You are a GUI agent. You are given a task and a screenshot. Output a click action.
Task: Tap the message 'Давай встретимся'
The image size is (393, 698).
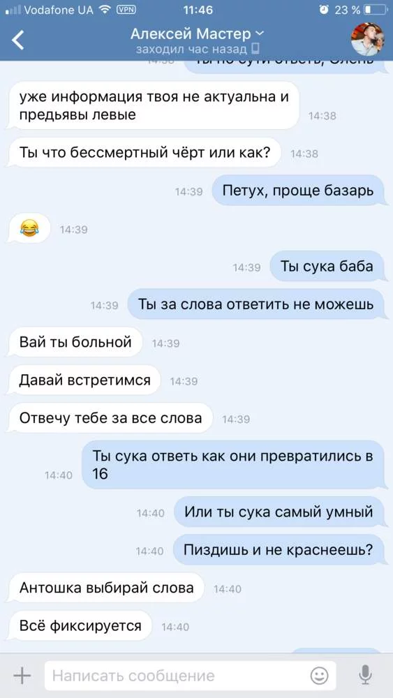tap(84, 380)
